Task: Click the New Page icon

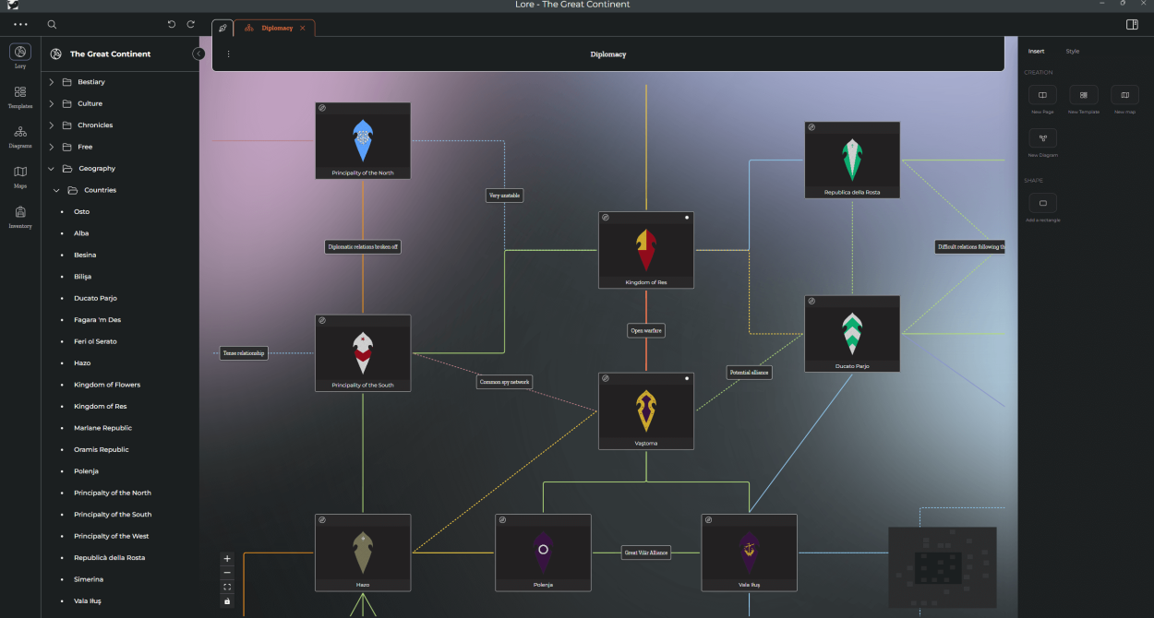Action: point(1042,95)
